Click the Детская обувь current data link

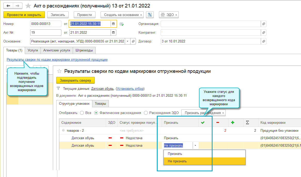(x=102, y=89)
